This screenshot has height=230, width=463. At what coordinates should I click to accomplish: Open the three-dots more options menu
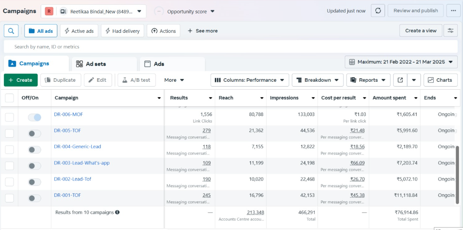pos(453,11)
